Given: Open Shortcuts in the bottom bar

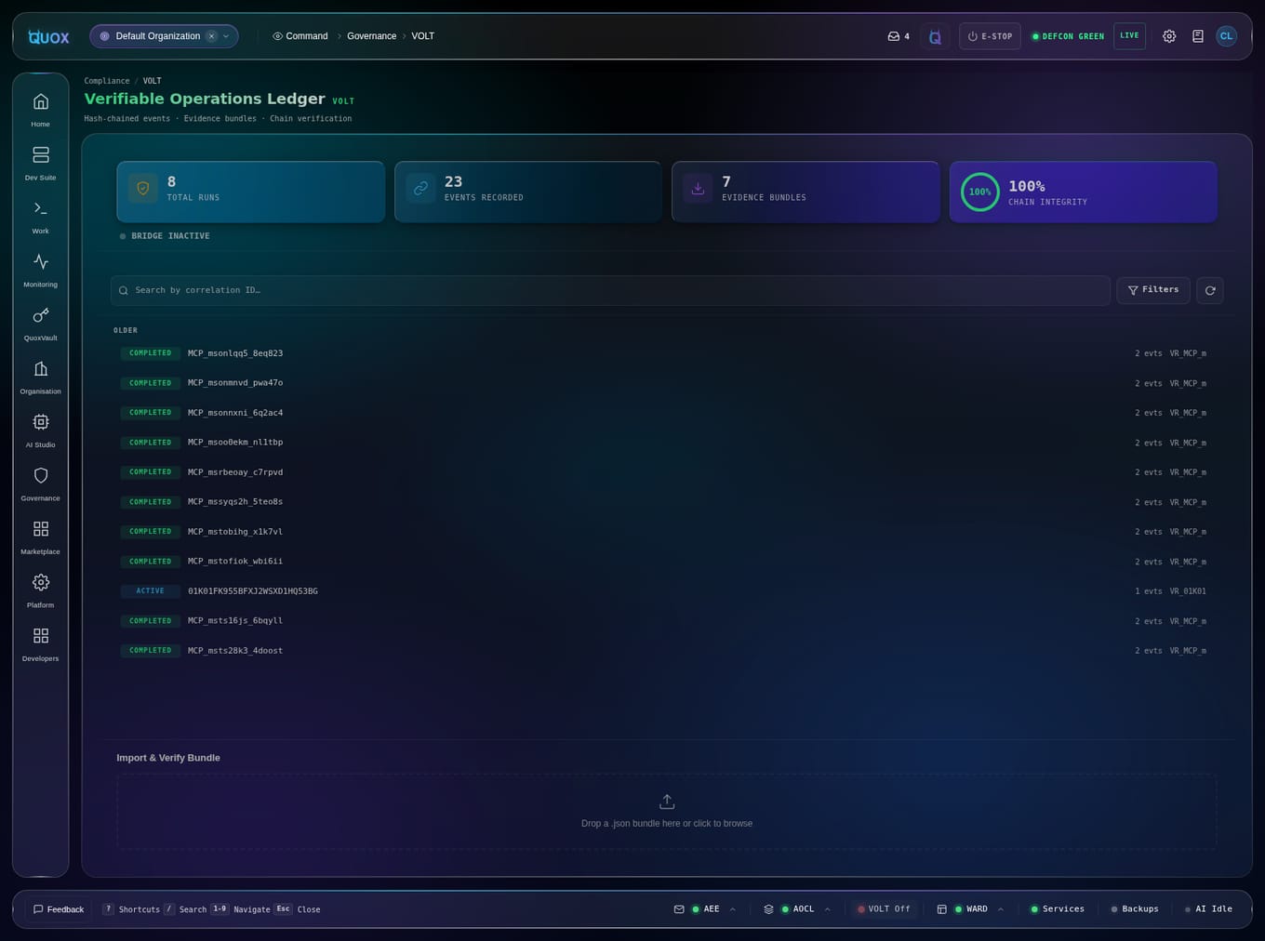Looking at the screenshot, I should point(131,909).
